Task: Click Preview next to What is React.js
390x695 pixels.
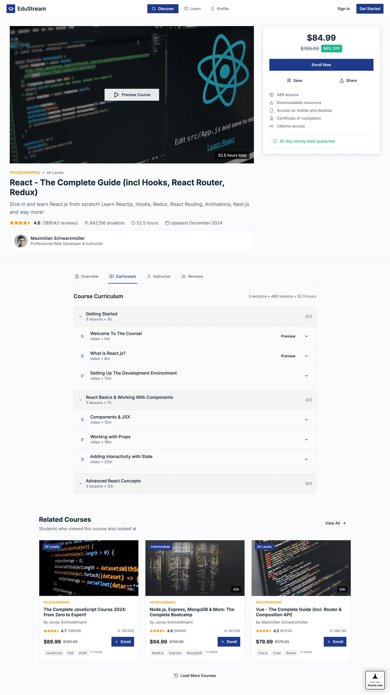Action: [x=288, y=356]
